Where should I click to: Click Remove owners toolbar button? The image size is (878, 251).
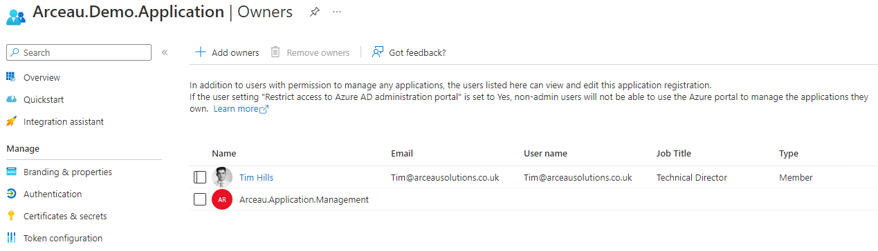pyautogui.click(x=310, y=52)
